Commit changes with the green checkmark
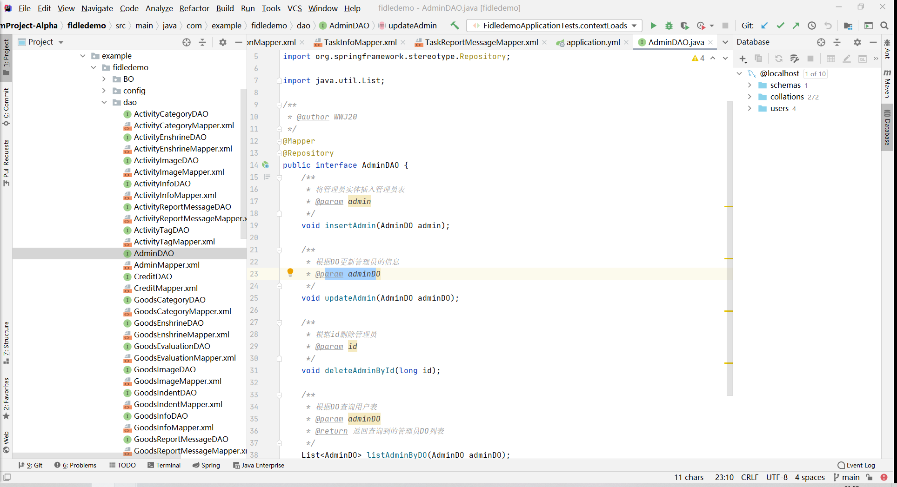897x487 pixels. pos(780,26)
